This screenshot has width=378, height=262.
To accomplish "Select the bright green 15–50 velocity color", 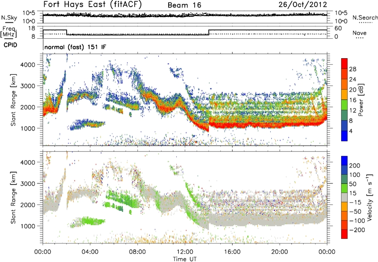I will (344, 188).
